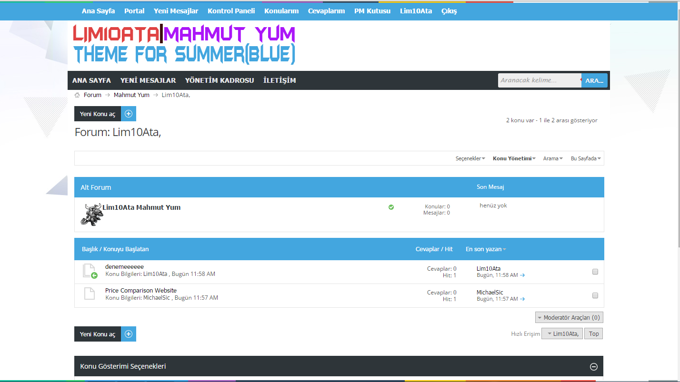Click the Top button
Screen dimensions: 680x382
594,333
